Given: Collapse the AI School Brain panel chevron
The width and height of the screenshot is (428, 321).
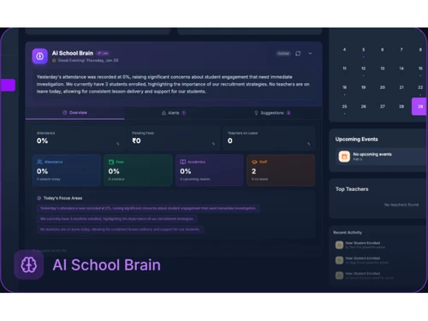Looking at the screenshot, I should (x=310, y=54).
